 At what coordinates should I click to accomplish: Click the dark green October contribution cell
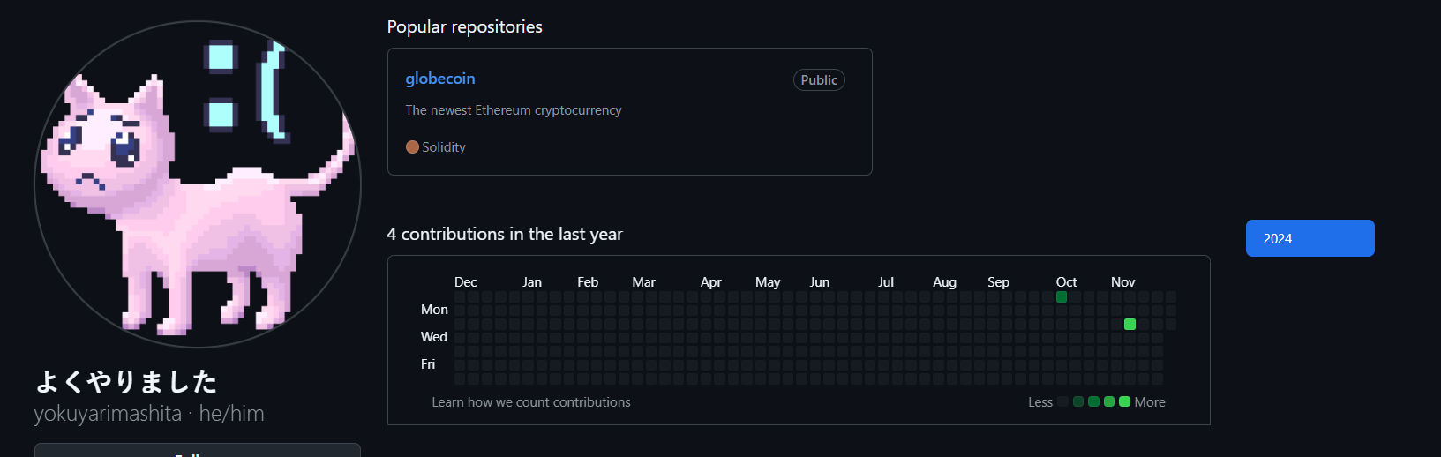(x=1062, y=297)
